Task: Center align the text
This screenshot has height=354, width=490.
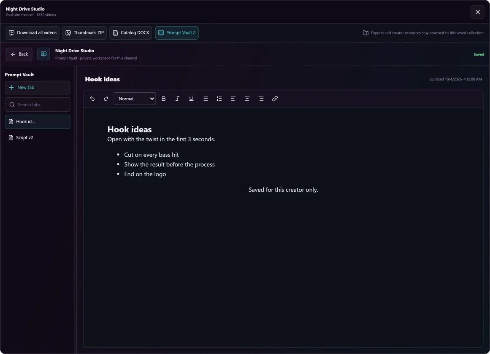Action: [247, 99]
